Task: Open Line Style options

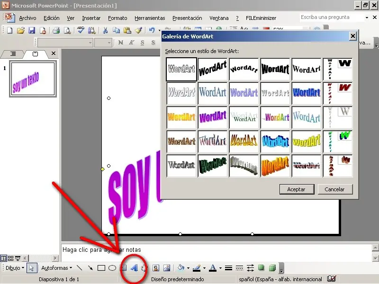Action: pos(228,268)
